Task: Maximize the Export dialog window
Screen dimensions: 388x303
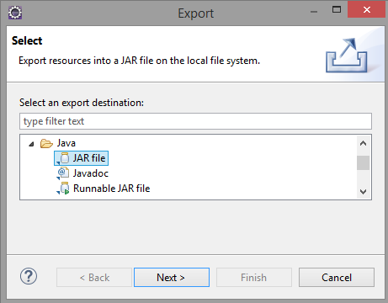Action: click(x=337, y=10)
